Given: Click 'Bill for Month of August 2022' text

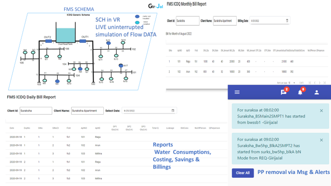Looking at the screenshot, I should pos(178,34).
